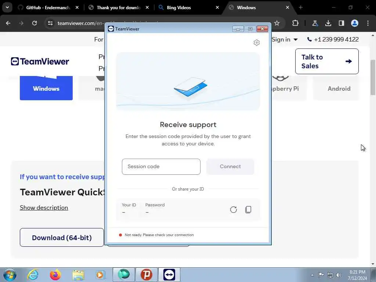Click the Show description link

click(44, 208)
